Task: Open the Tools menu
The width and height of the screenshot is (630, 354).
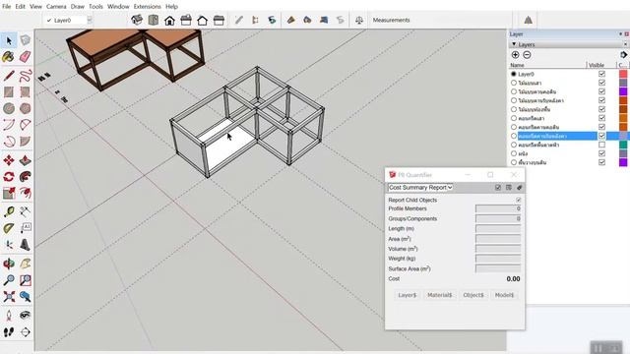Action: click(x=95, y=7)
